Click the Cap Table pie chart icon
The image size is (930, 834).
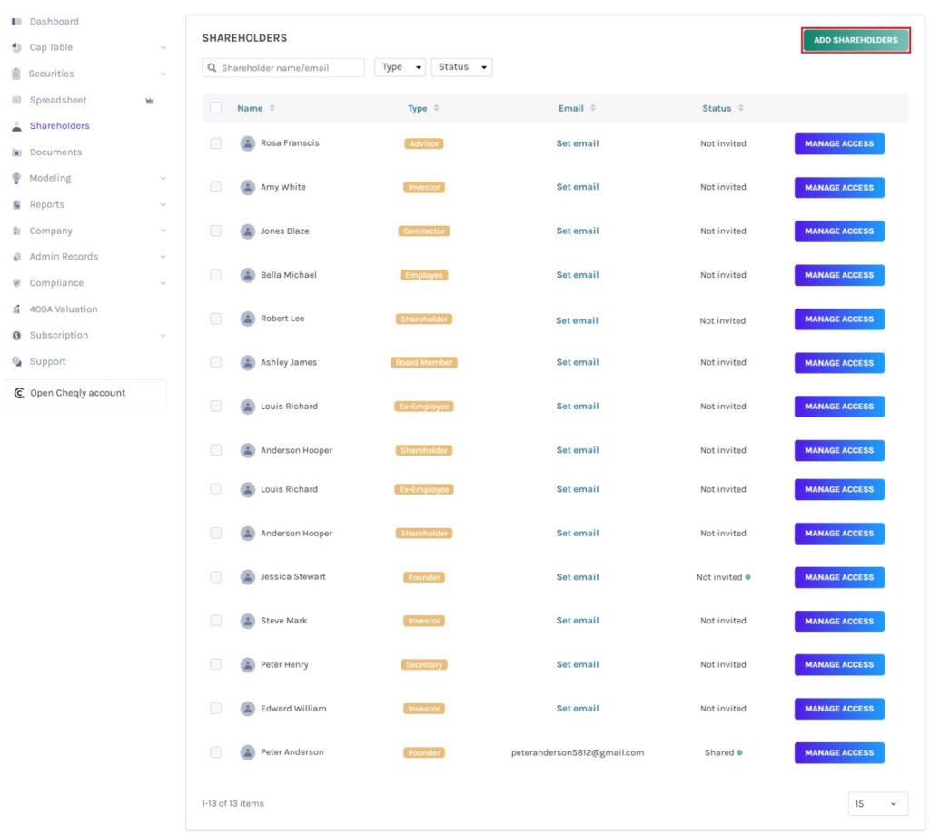click(x=16, y=47)
